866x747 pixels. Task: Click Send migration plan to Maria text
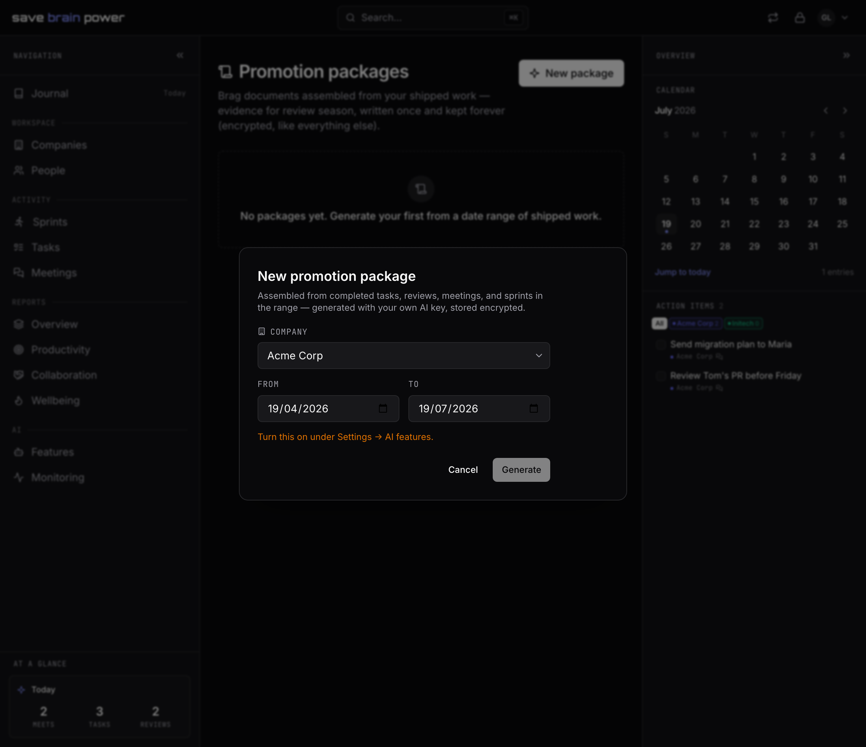731,344
